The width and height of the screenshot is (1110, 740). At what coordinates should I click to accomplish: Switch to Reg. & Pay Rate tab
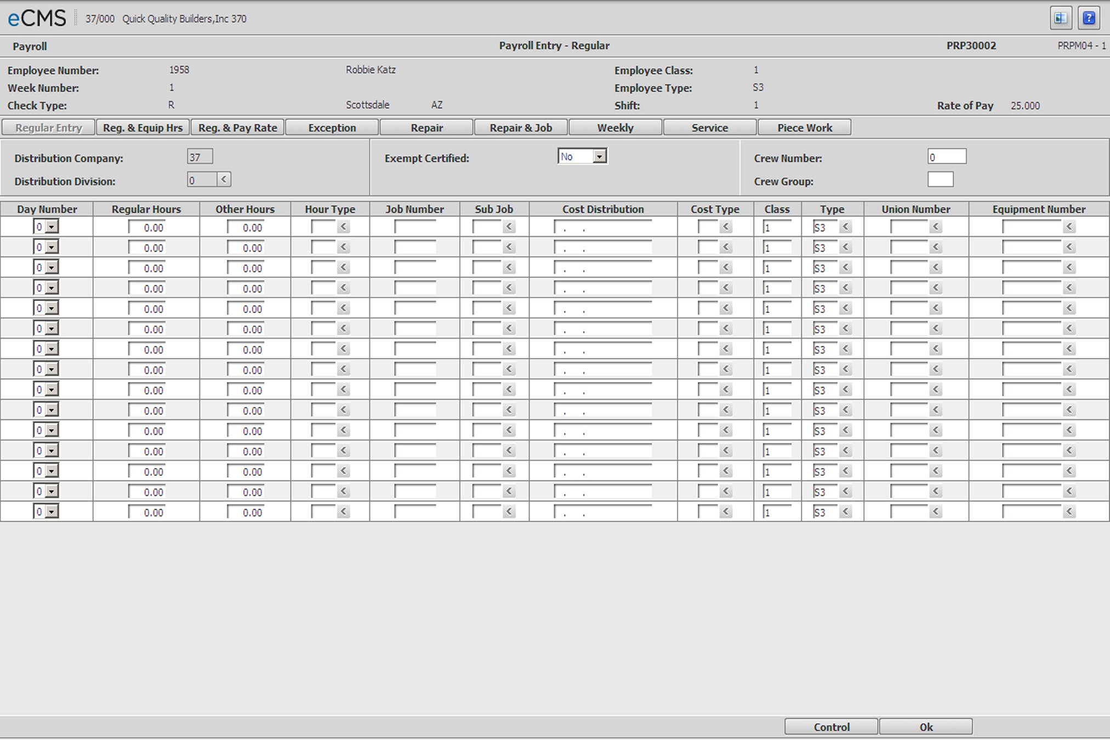[x=237, y=127]
